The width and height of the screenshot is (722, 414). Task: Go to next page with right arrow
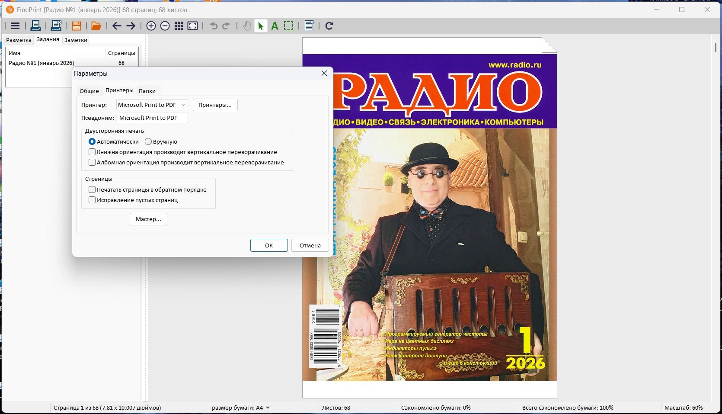[x=131, y=26]
